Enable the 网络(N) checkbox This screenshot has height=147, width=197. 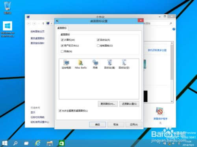62,51
